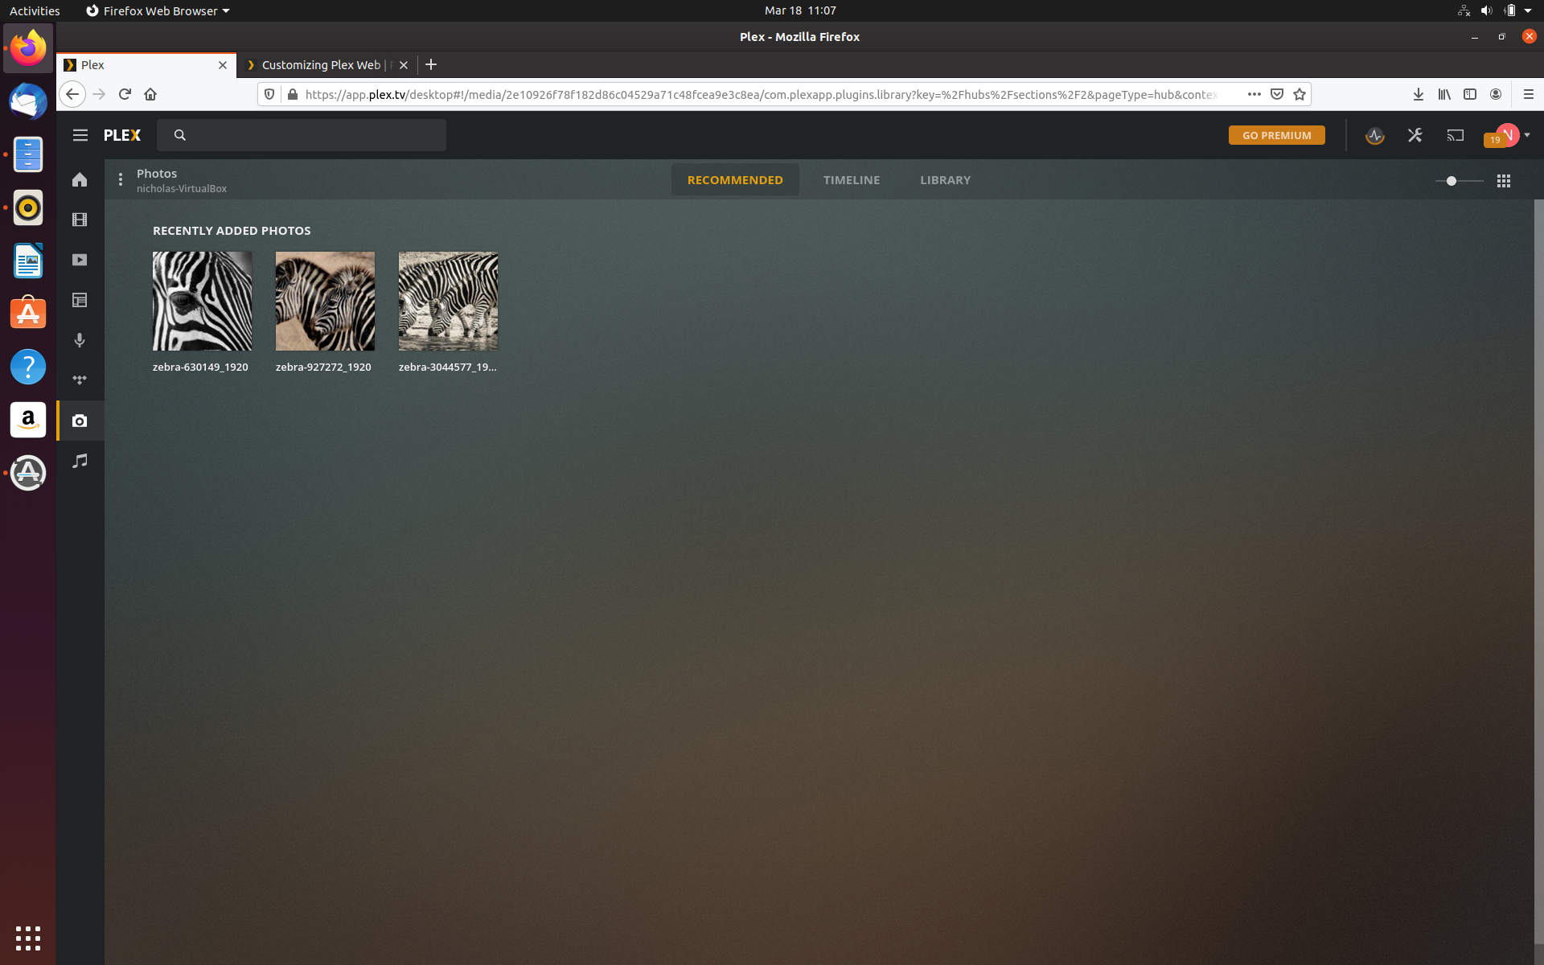Open Podcasts microphone sidebar icon
Image resolution: width=1544 pixels, height=965 pixels.
[80, 340]
